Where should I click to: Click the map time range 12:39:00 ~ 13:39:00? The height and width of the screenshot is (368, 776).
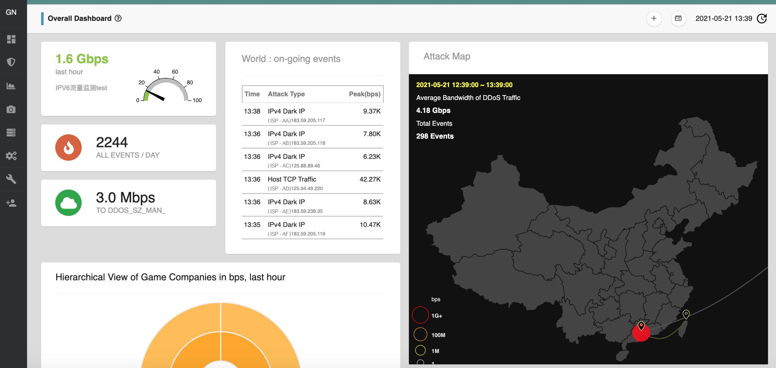point(464,85)
